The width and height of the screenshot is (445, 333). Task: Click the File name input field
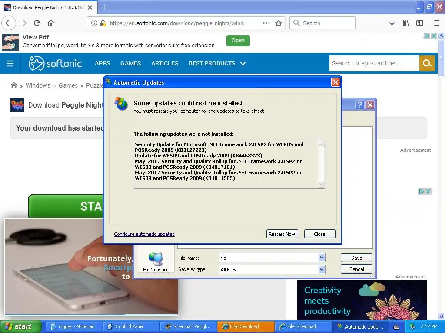(x=269, y=258)
